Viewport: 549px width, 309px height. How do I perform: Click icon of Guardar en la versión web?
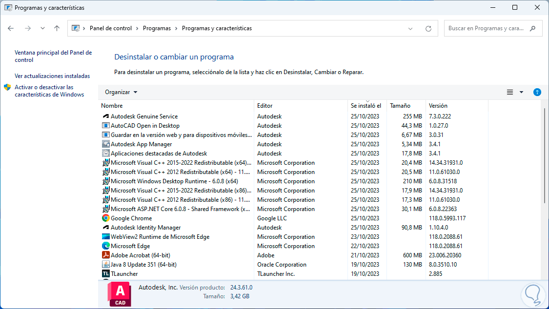click(106, 135)
